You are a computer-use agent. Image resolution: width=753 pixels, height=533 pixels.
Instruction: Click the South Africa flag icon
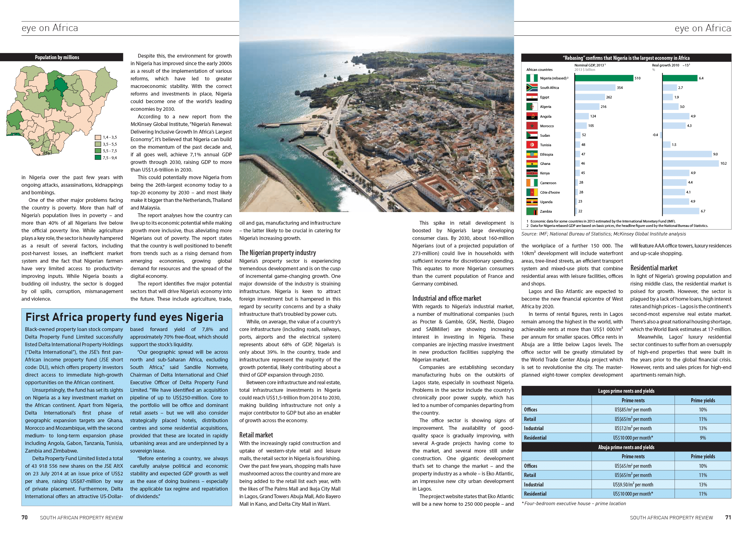click(532, 88)
